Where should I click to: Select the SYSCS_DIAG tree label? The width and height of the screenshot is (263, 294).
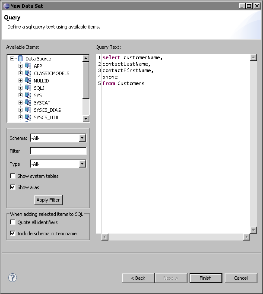47,110
